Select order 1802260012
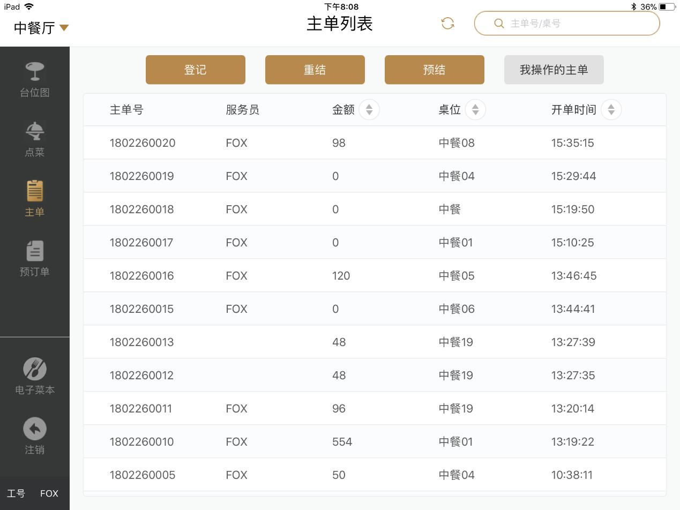This screenshot has height=510, width=680. [375, 376]
